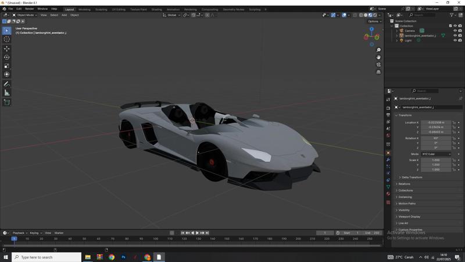Toggle the camera view icon
Screen dimensions: 465x262
378,65
